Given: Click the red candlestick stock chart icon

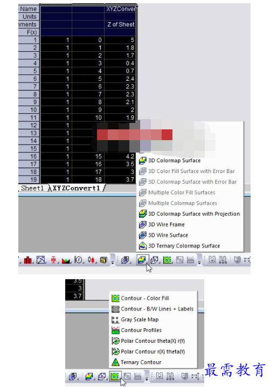Looking at the screenshot, I should pos(91,260).
